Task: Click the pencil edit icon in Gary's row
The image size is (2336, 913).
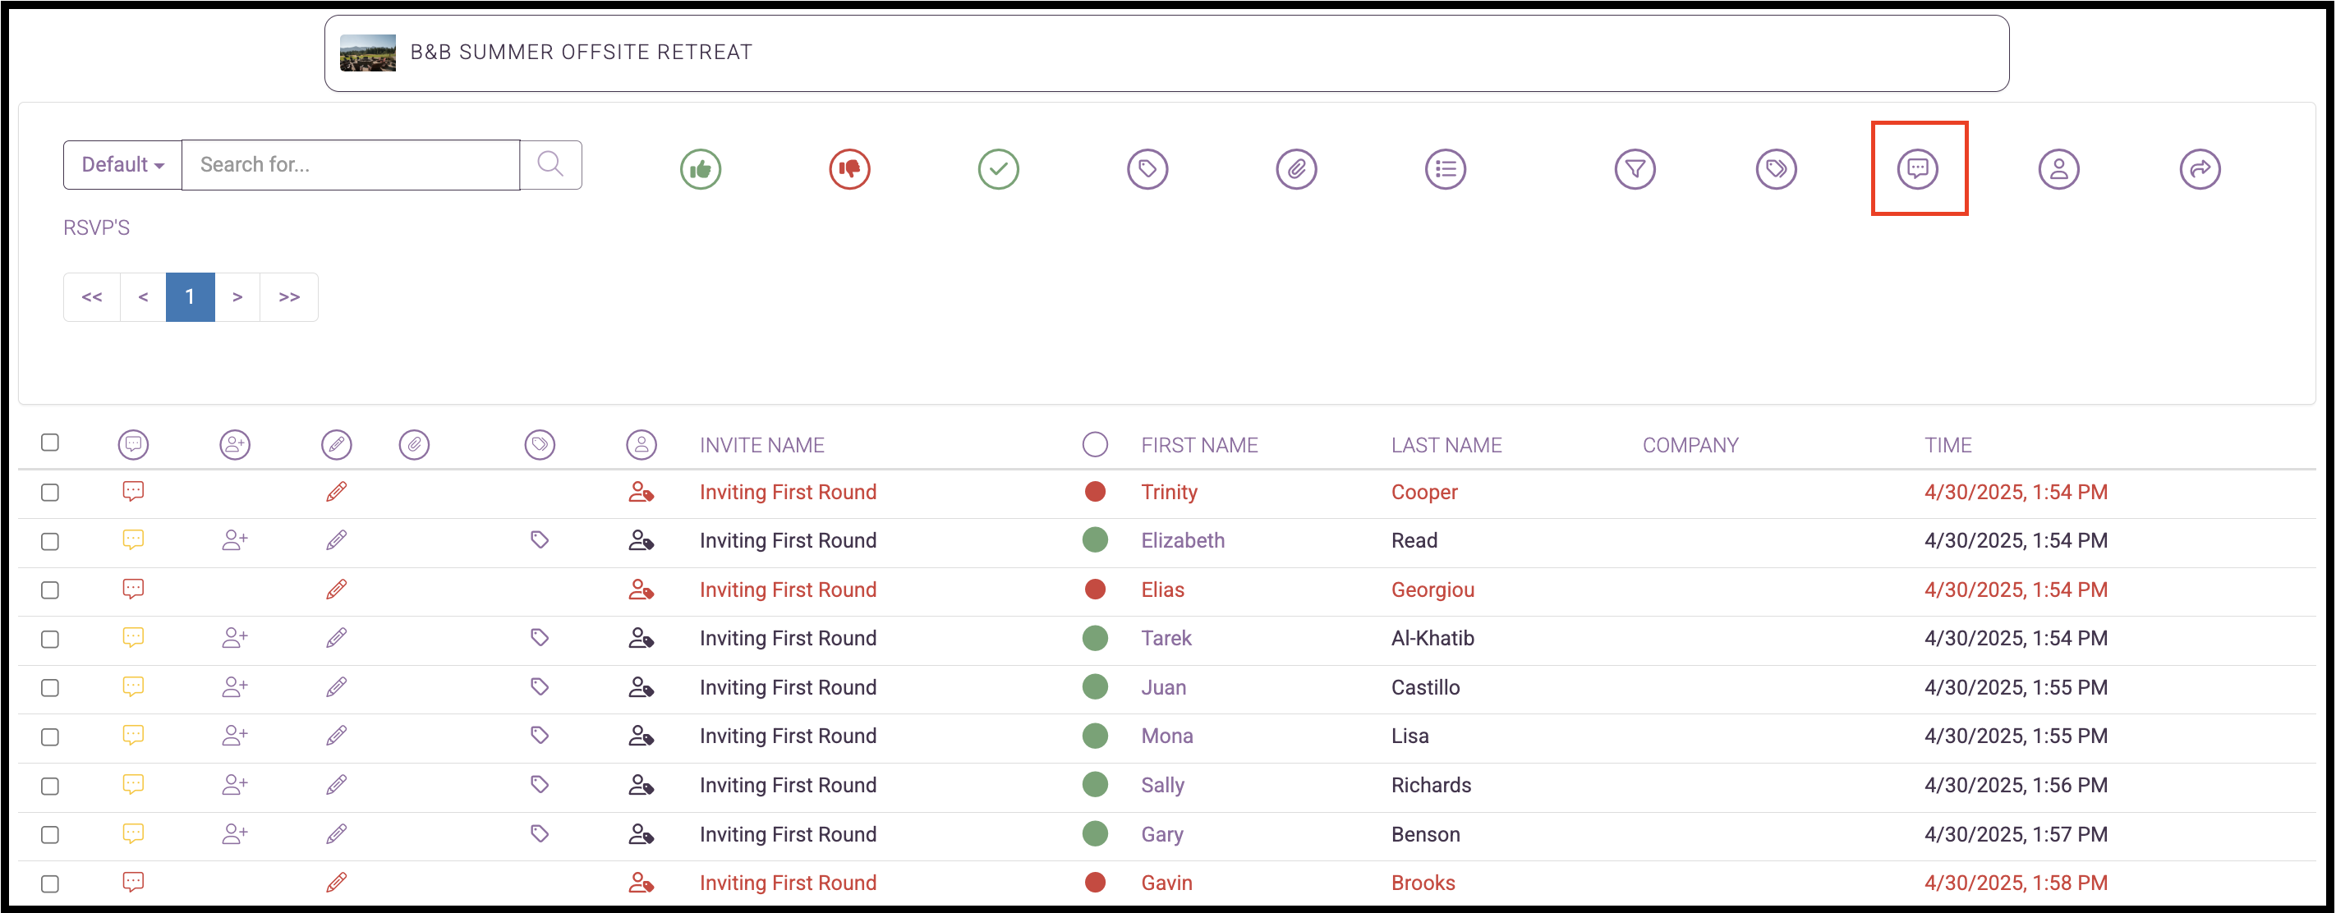Action: pos(337,834)
